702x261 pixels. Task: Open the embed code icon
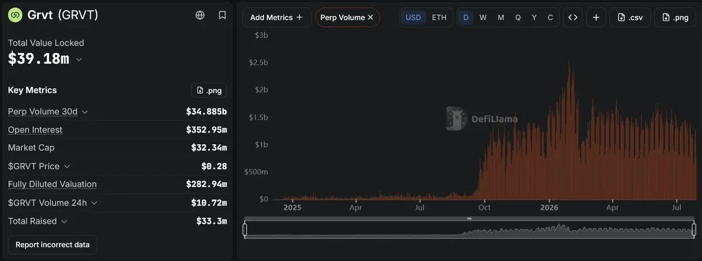click(x=573, y=18)
